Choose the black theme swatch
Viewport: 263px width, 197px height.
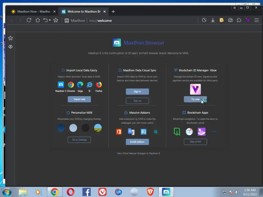[86, 128]
